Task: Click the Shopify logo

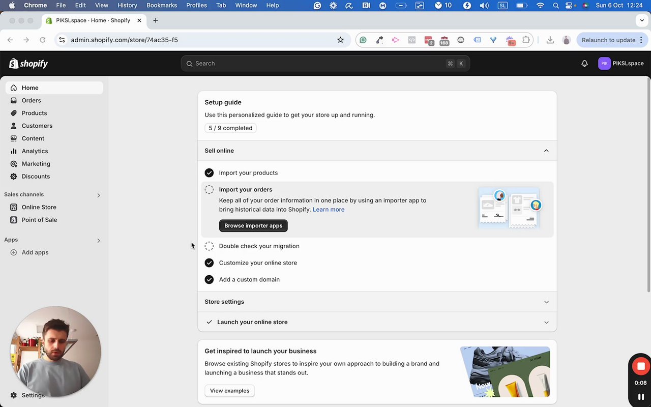Action: [28, 64]
